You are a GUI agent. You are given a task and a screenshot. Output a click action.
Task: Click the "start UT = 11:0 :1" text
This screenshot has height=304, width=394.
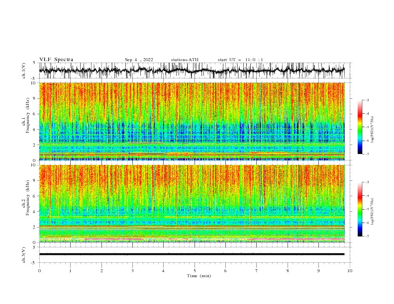(x=240, y=60)
